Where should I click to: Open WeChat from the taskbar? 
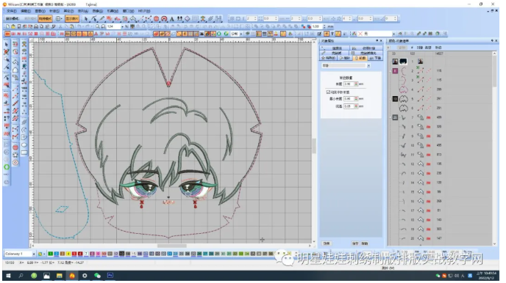(x=97, y=276)
